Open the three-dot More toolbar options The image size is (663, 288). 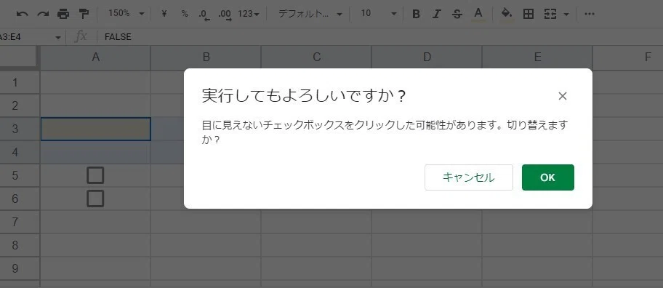[x=589, y=14]
